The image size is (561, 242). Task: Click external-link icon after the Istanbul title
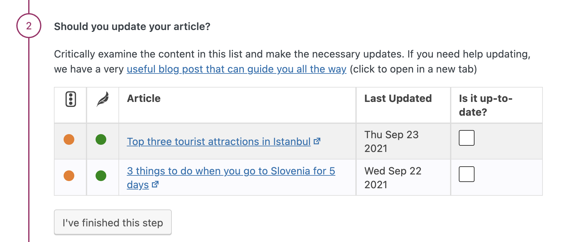click(317, 141)
